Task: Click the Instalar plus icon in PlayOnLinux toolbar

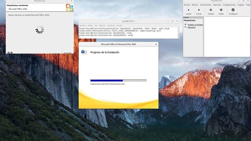Action: (211, 10)
